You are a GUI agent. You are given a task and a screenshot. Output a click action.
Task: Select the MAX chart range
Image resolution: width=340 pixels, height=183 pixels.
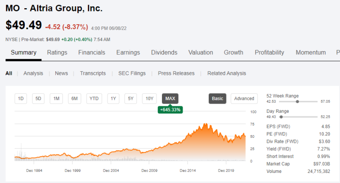pos(170,99)
